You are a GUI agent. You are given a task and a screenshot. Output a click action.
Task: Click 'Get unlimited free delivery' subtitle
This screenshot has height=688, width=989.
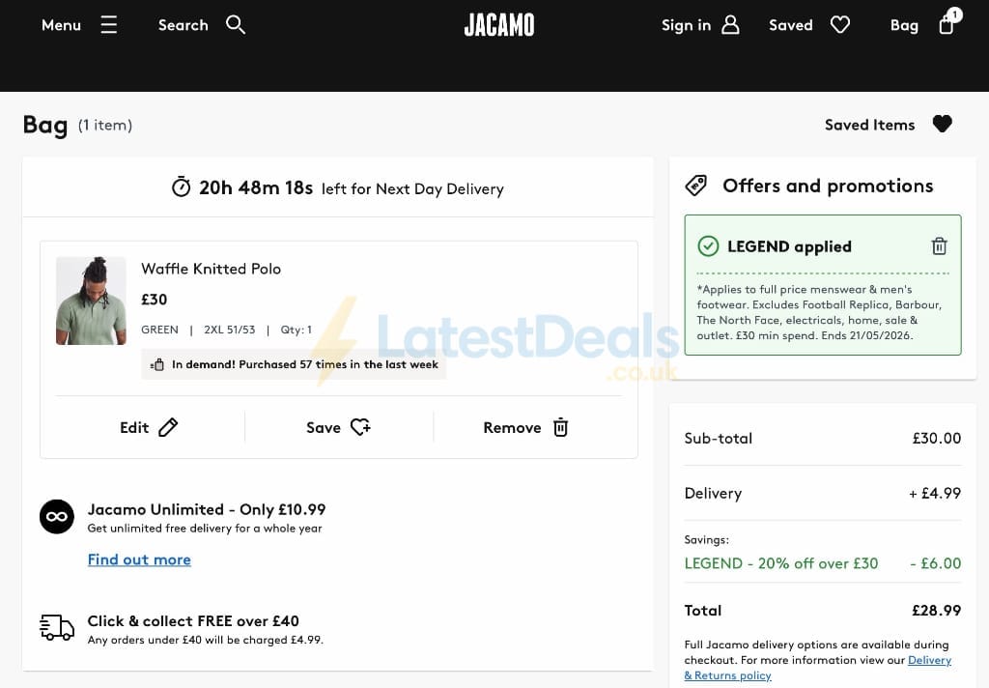coord(205,528)
